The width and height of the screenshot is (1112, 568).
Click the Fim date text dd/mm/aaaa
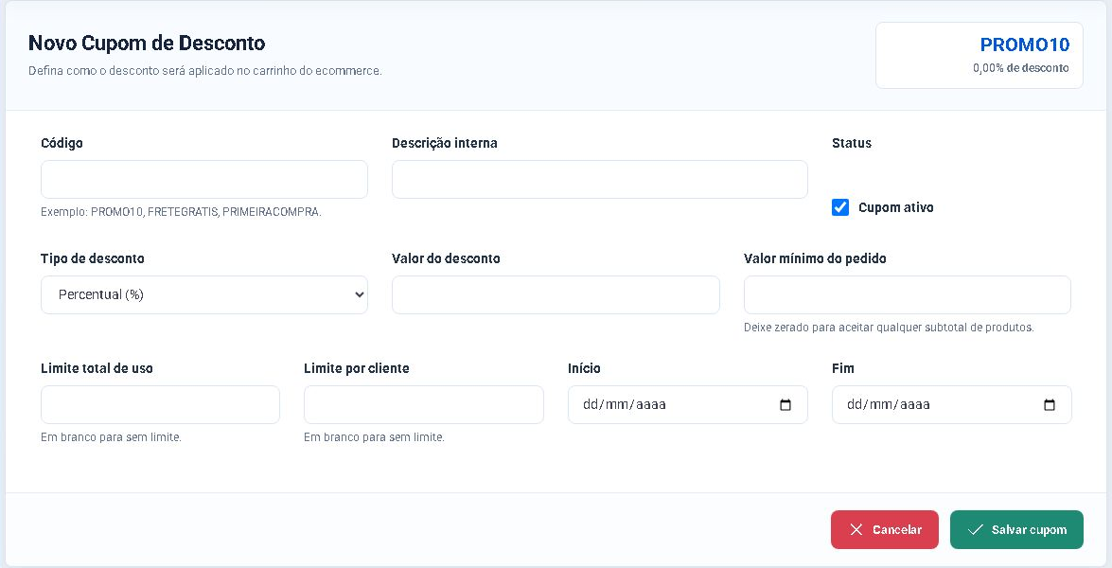[888, 405]
